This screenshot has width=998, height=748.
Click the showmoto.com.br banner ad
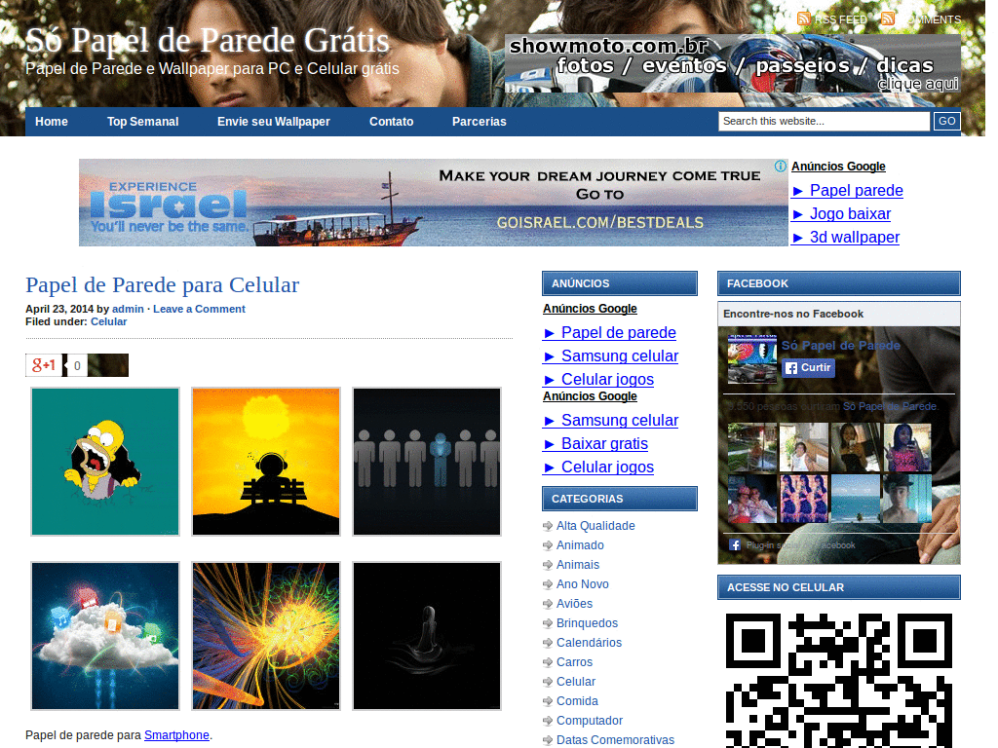click(733, 63)
